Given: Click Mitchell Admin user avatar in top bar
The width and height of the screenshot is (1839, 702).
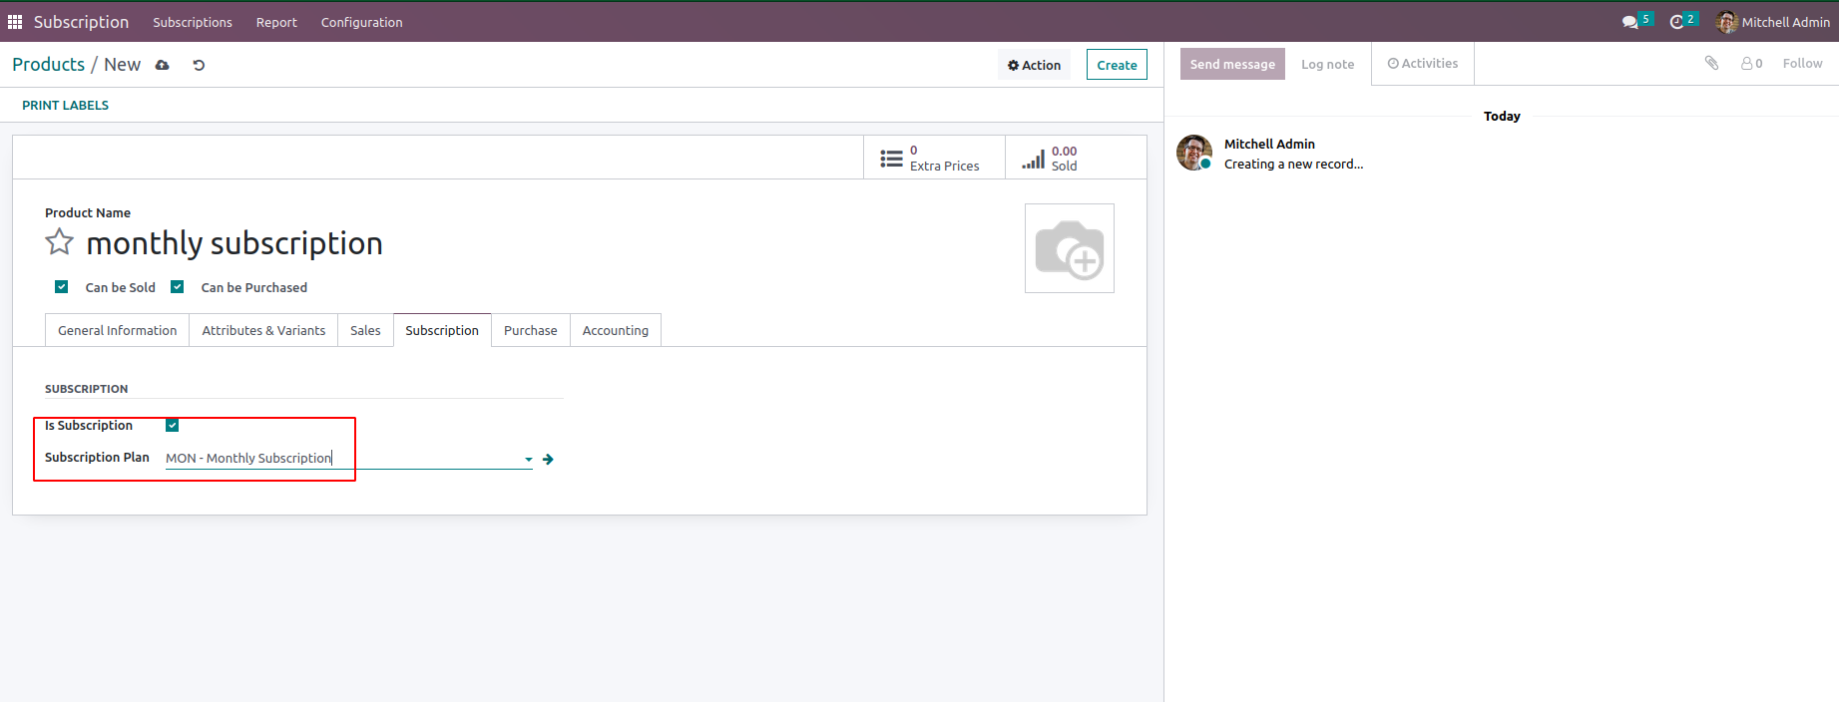Looking at the screenshot, I should [x=1726, y=22].
